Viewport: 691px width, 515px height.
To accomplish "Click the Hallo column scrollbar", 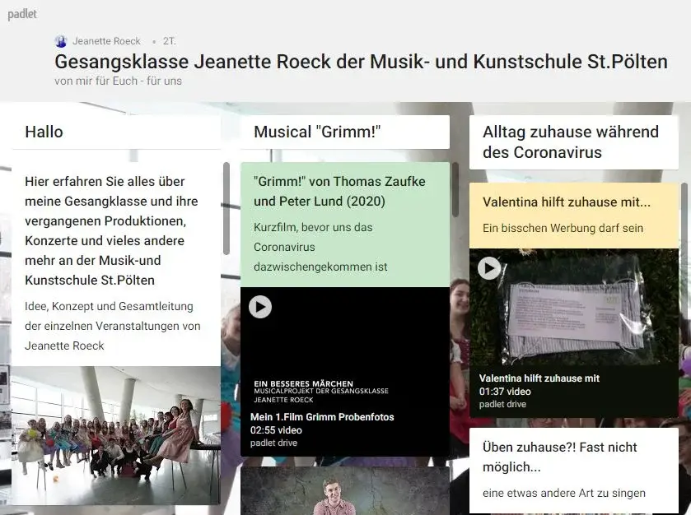I will pyautogui.click(x=226, y=208).
